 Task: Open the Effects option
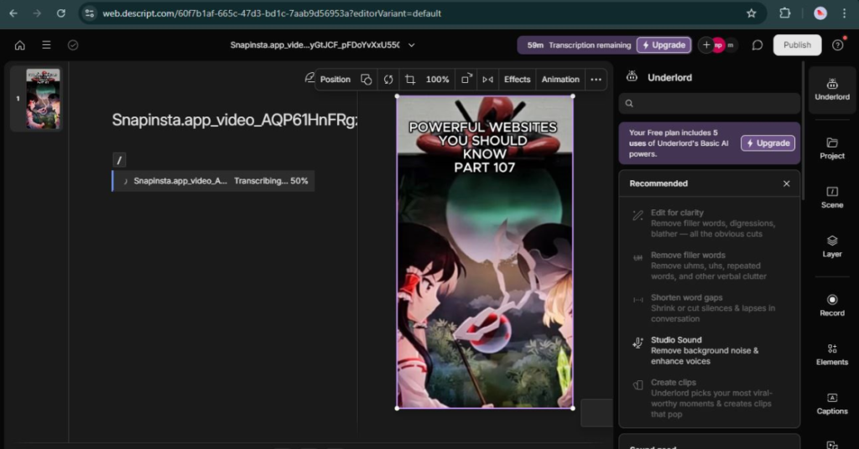[517, 80]
